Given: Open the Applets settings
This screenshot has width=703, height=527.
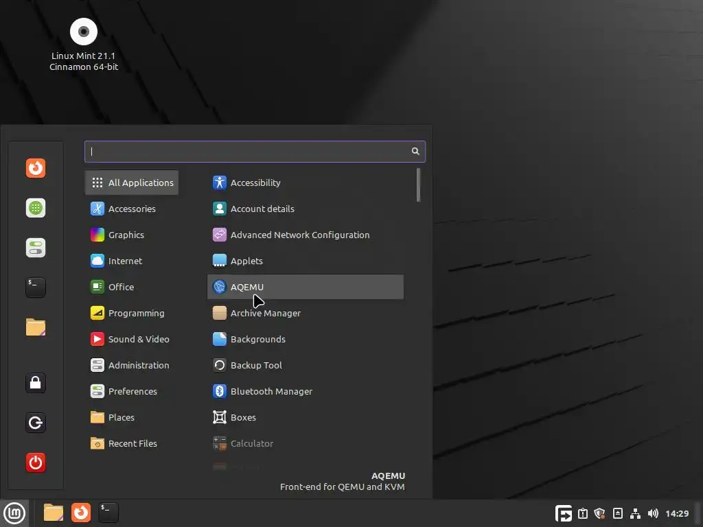Looking at the screenshot, I should (x=306, y=261).
